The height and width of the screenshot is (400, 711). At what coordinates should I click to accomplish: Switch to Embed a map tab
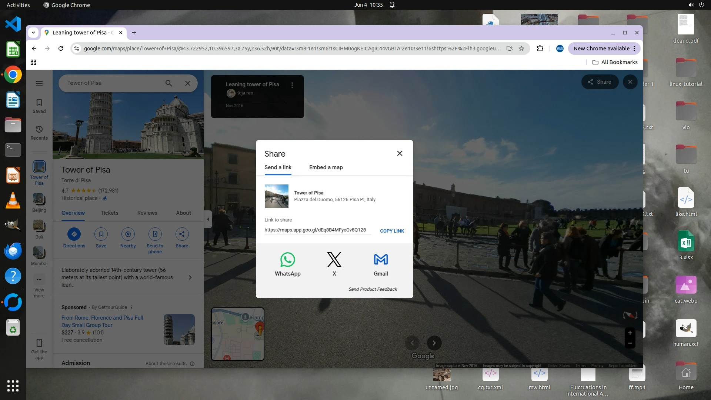point(326,167)
